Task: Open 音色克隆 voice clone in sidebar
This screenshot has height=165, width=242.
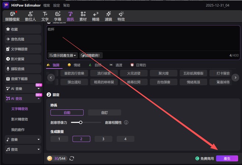Action: tap(23, 39)
